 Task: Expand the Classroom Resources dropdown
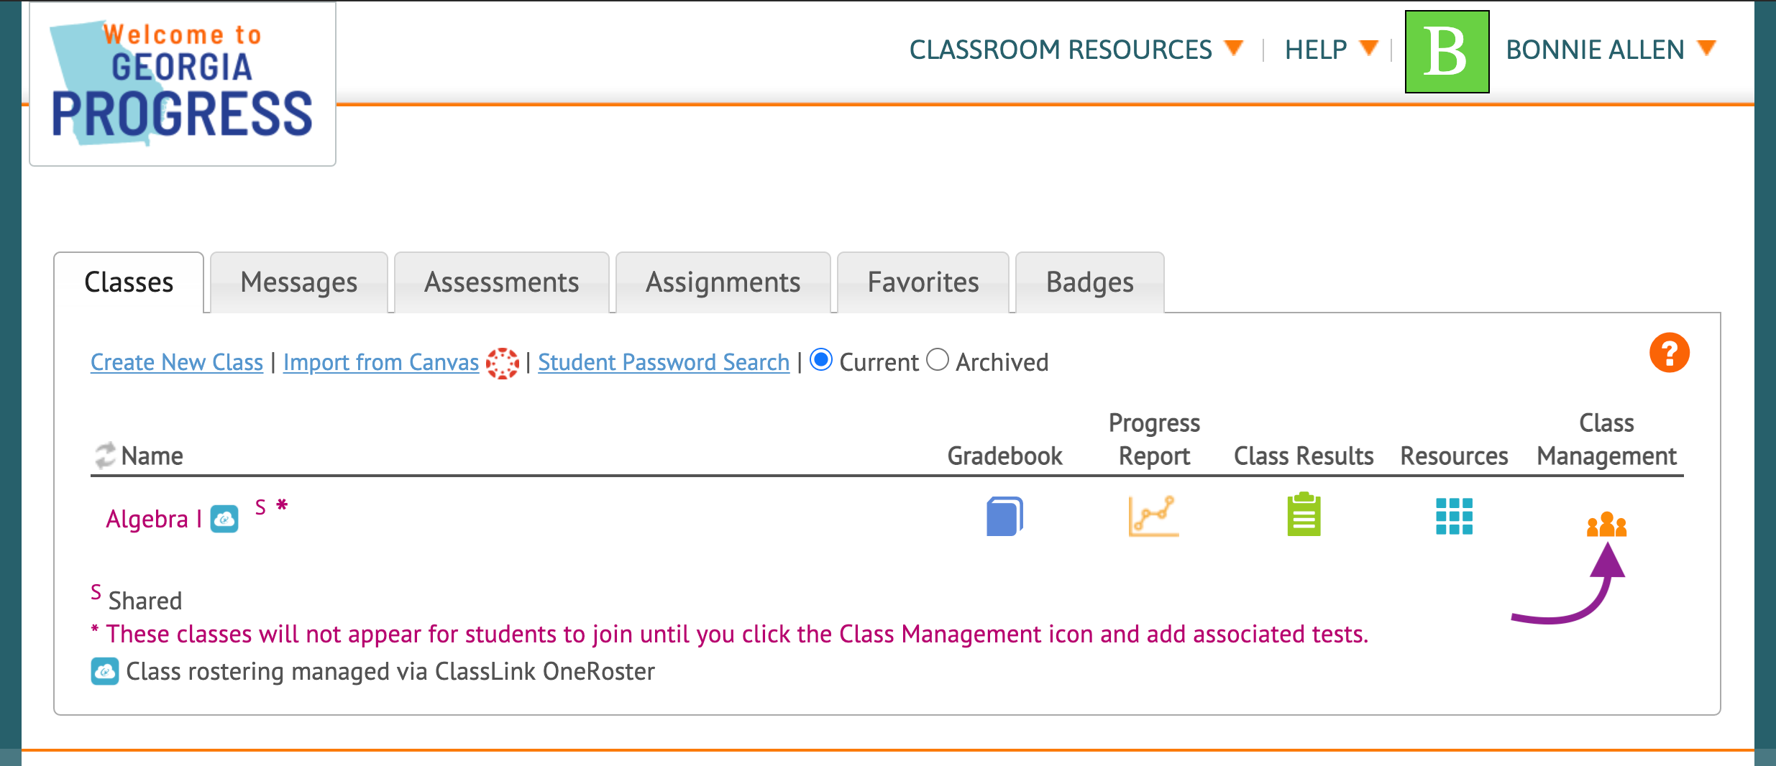coord(1076,50)
